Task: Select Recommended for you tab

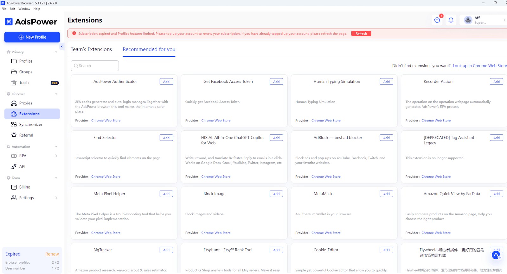Action: coord(149,49)
